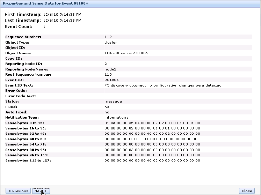This screenshot has height=195, width=261.
Task: Click the Sense bytes 48 to 63 data
Action: click(x=151, y=139)
